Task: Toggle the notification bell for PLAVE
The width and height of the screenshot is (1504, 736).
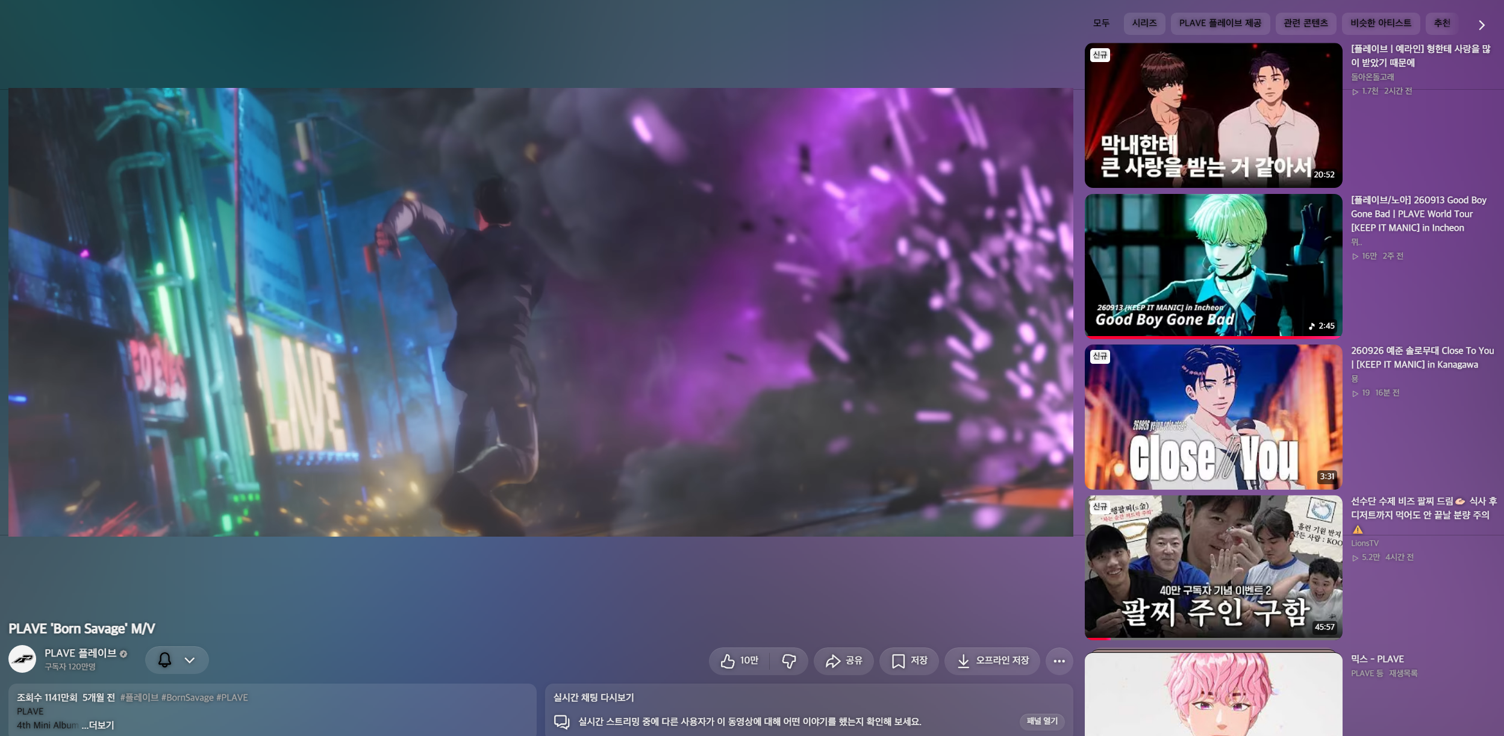Action: [164, 660]
